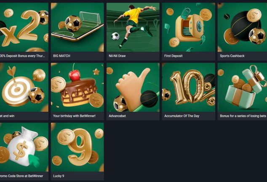Click the BIG MATCH title link
This screenshot has width=267, height=182.
click(x=61, y=56)
